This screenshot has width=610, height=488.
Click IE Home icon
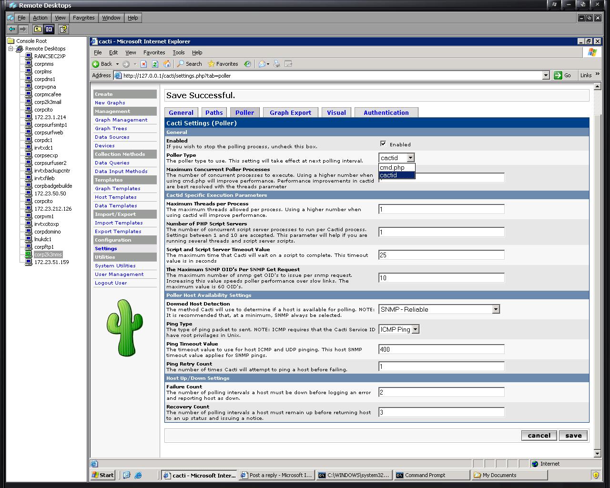point(167,64)
